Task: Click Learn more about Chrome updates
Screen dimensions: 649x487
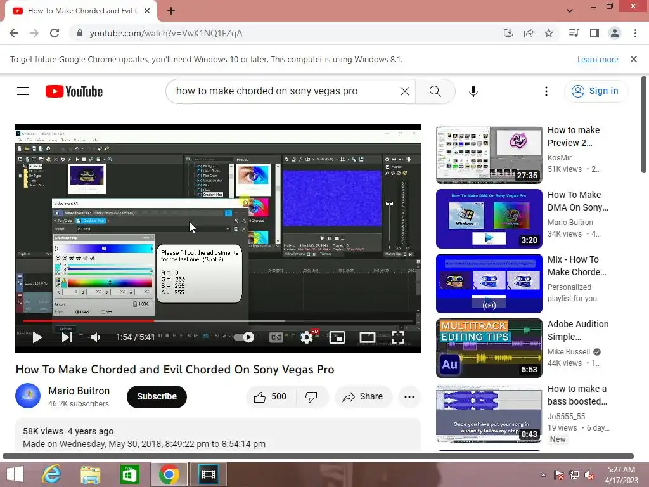Action: (x=598, y=59)
